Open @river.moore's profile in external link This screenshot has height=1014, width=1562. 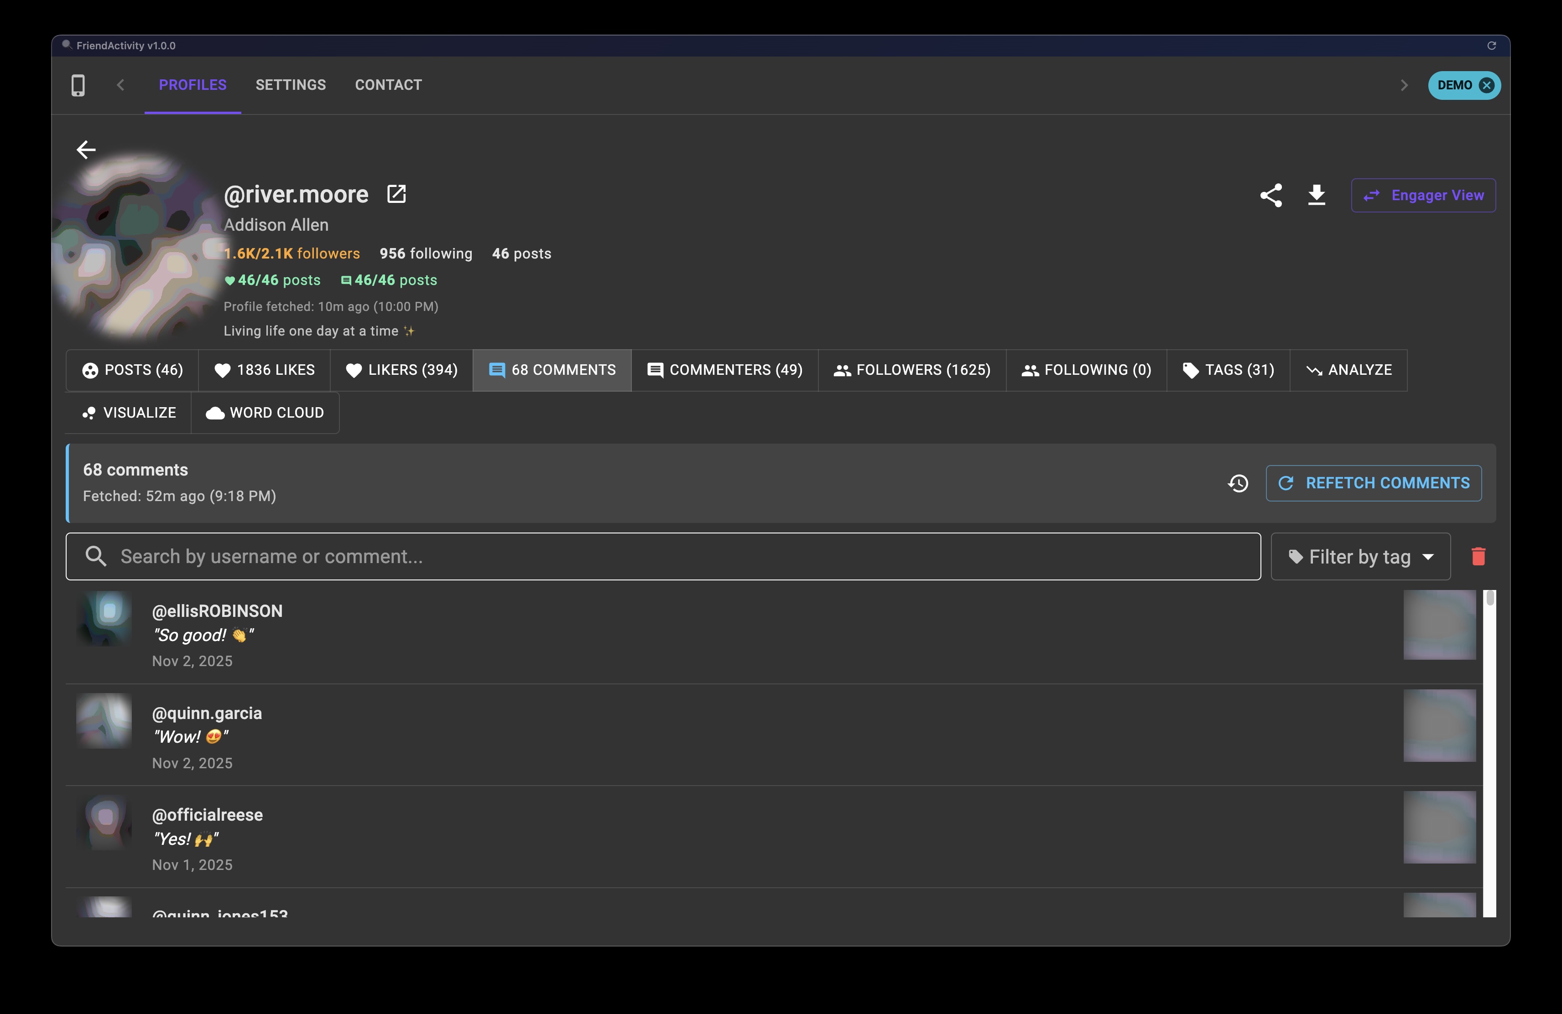pyautogui.click(x=397, y=193)
